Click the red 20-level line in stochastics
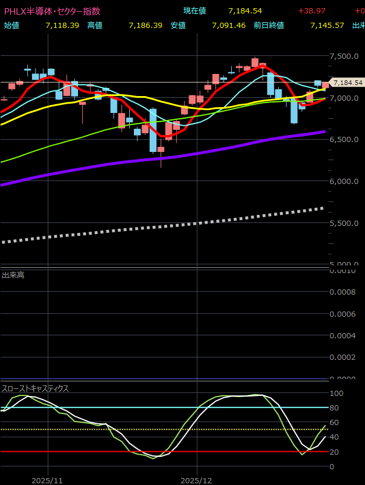This screenshot has width=365, height=485. (x=87, y=451)
